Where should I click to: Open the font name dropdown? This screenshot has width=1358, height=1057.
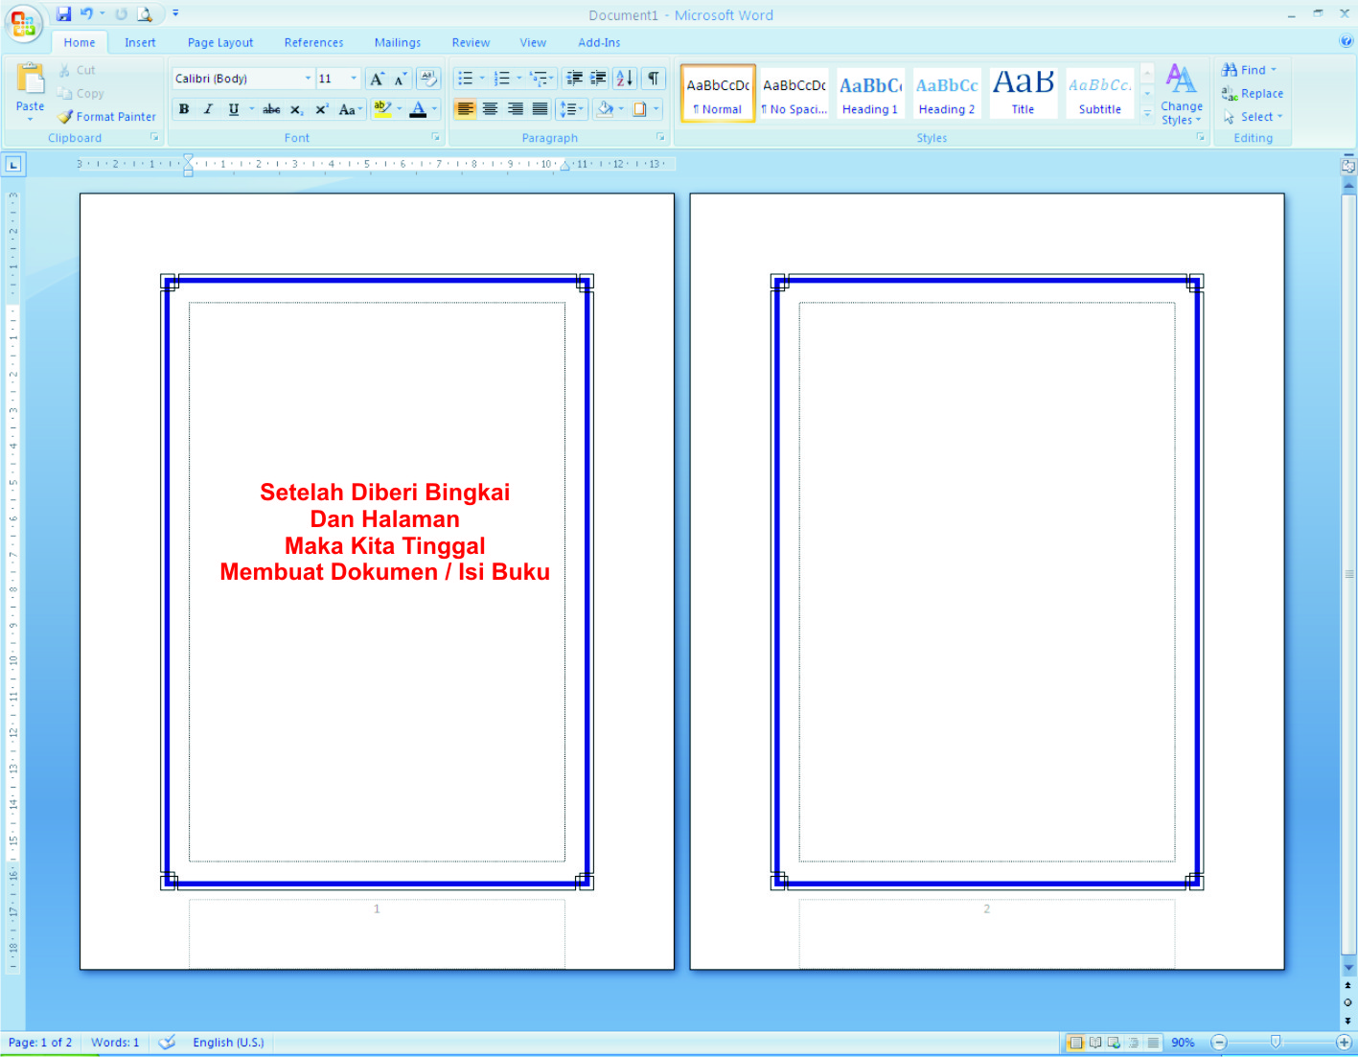point(308,79)
